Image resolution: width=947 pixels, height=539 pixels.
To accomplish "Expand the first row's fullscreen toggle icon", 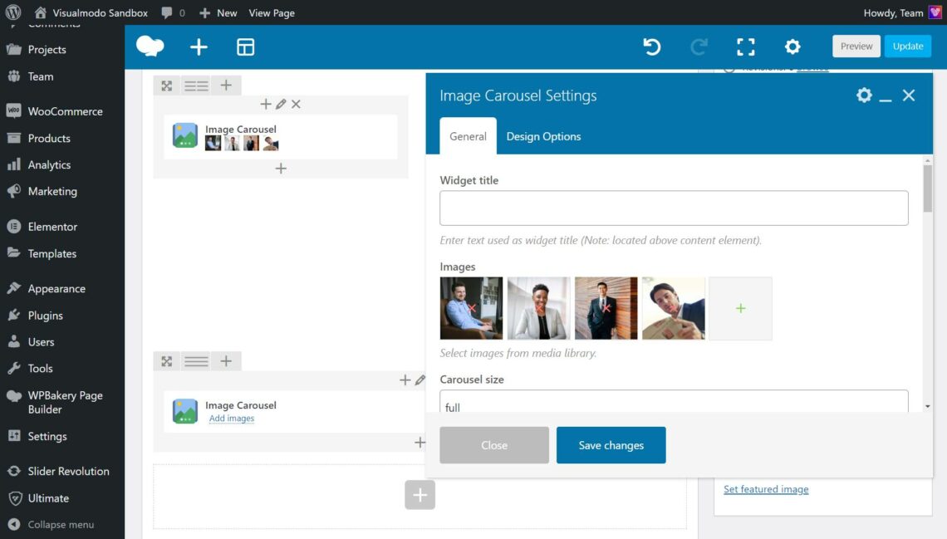I will click(x=167, y=86).
